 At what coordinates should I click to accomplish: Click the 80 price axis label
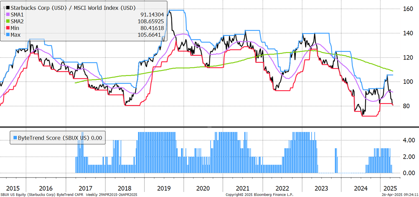pos(406,106)
